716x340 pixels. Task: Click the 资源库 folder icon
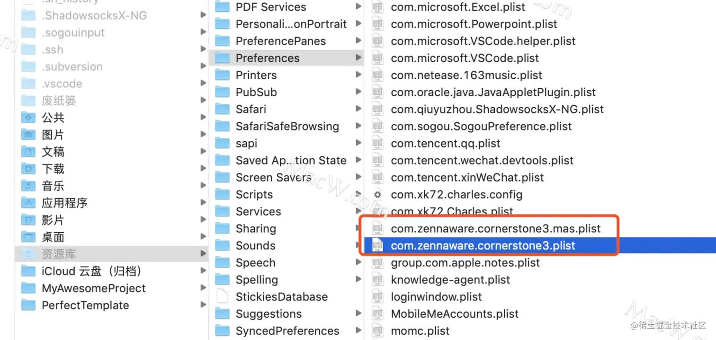(29, 255)
